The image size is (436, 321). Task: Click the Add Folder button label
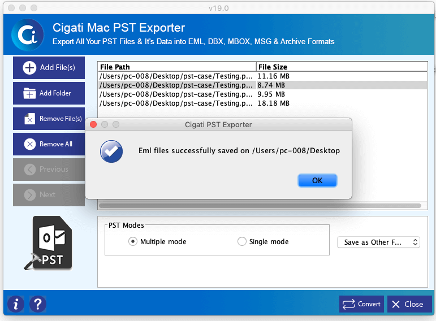[x=55, y=93]
